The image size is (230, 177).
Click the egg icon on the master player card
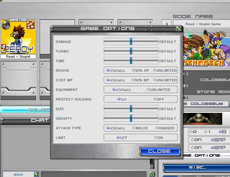click(x=5, y=24)
